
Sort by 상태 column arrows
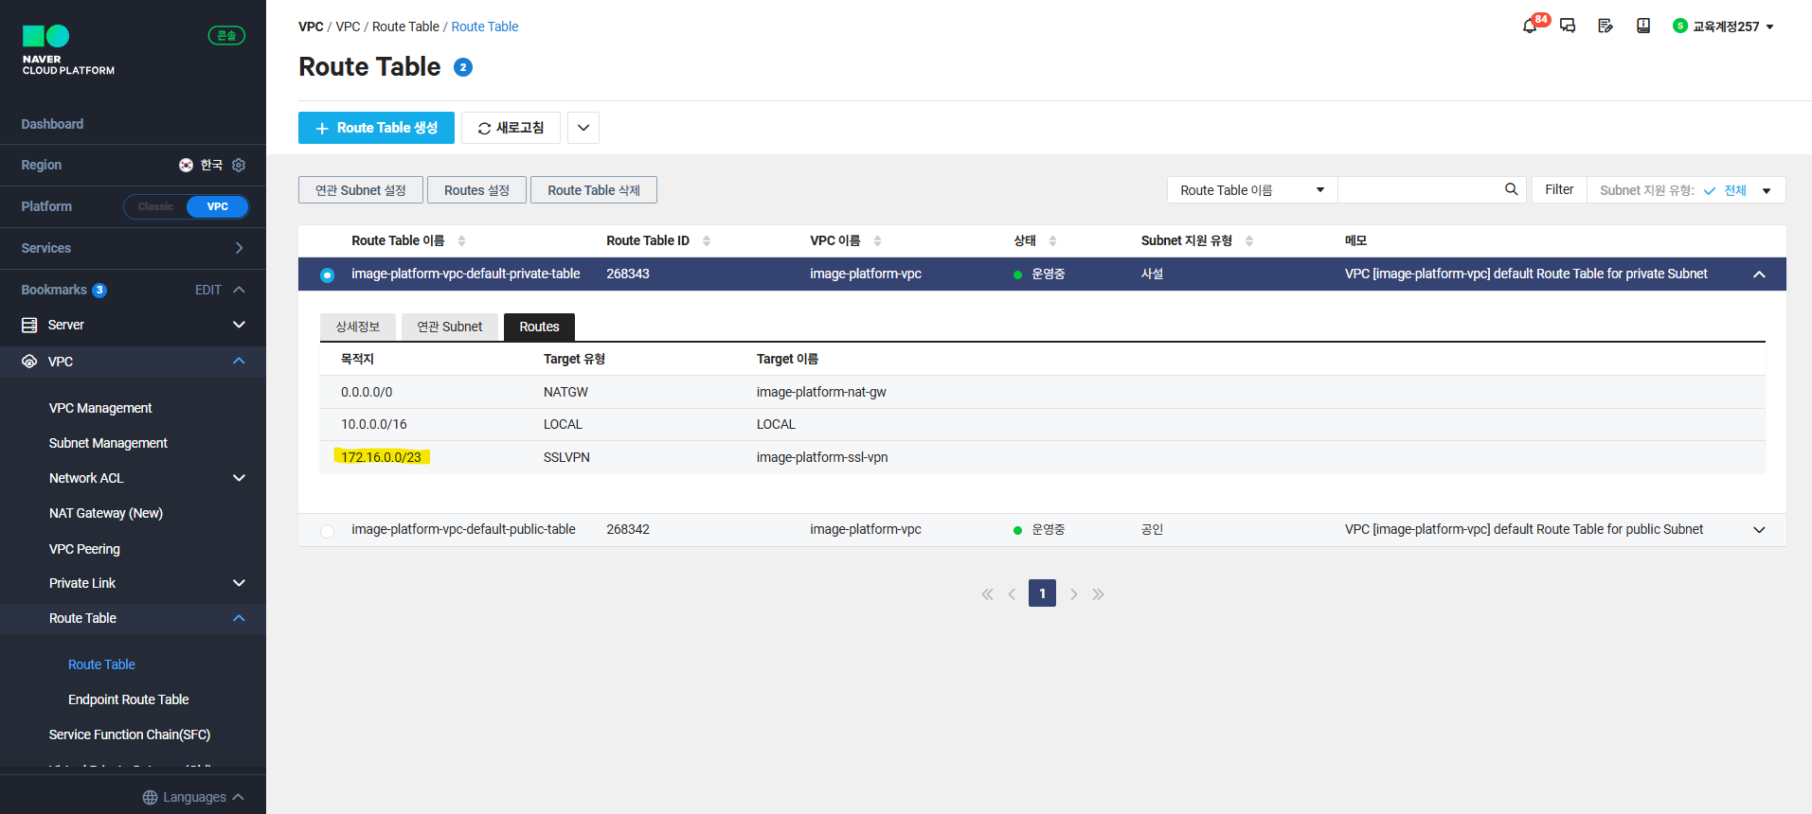1052,240
